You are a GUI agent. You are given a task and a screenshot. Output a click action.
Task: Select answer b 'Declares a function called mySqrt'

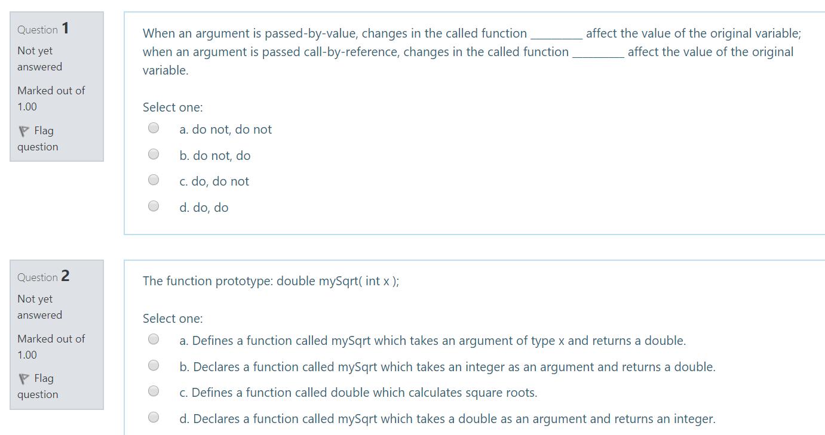click(x=153, y=365)
